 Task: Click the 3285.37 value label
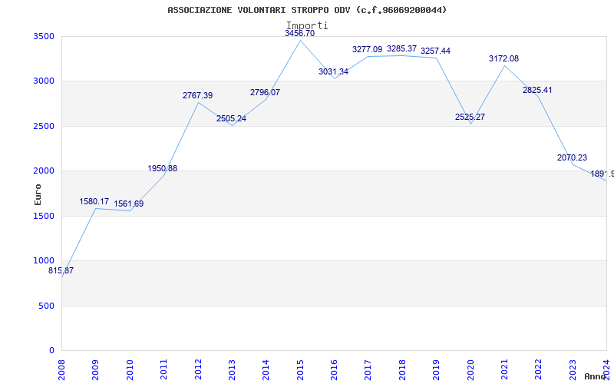(401, 48)
